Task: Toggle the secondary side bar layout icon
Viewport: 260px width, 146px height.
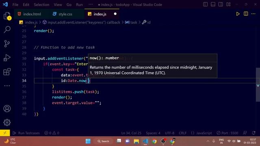Action: coord(221,4)
